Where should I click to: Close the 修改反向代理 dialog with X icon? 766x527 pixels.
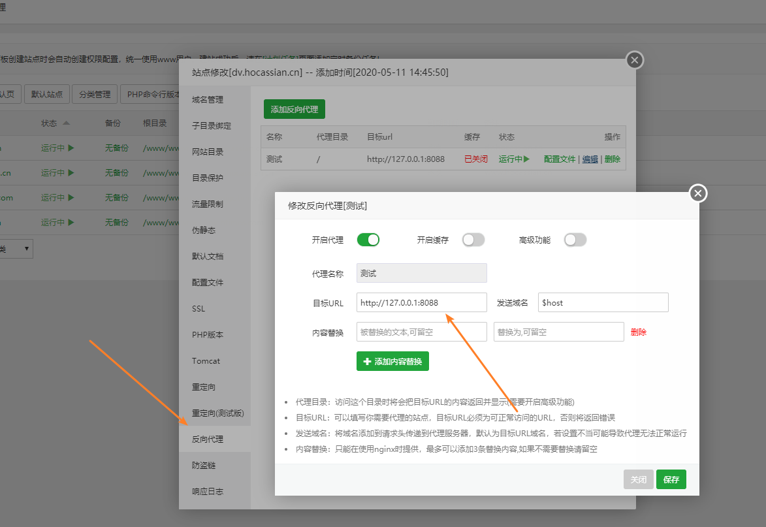point(698,193)
